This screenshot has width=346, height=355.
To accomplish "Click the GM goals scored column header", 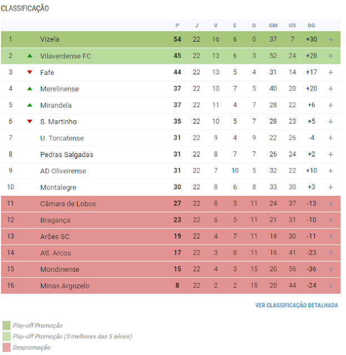I will (x=273, y=26).
